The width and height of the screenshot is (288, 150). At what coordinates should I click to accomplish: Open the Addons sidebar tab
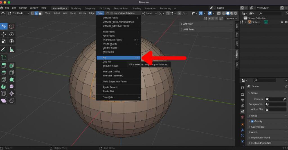(237, 54)
